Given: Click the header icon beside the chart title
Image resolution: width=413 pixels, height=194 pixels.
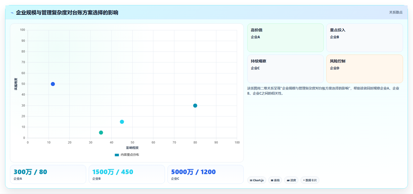Looking at the screenshot, I should pos(12,13).
